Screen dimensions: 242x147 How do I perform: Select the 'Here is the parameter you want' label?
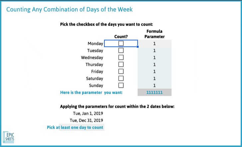tap(91, 92)
